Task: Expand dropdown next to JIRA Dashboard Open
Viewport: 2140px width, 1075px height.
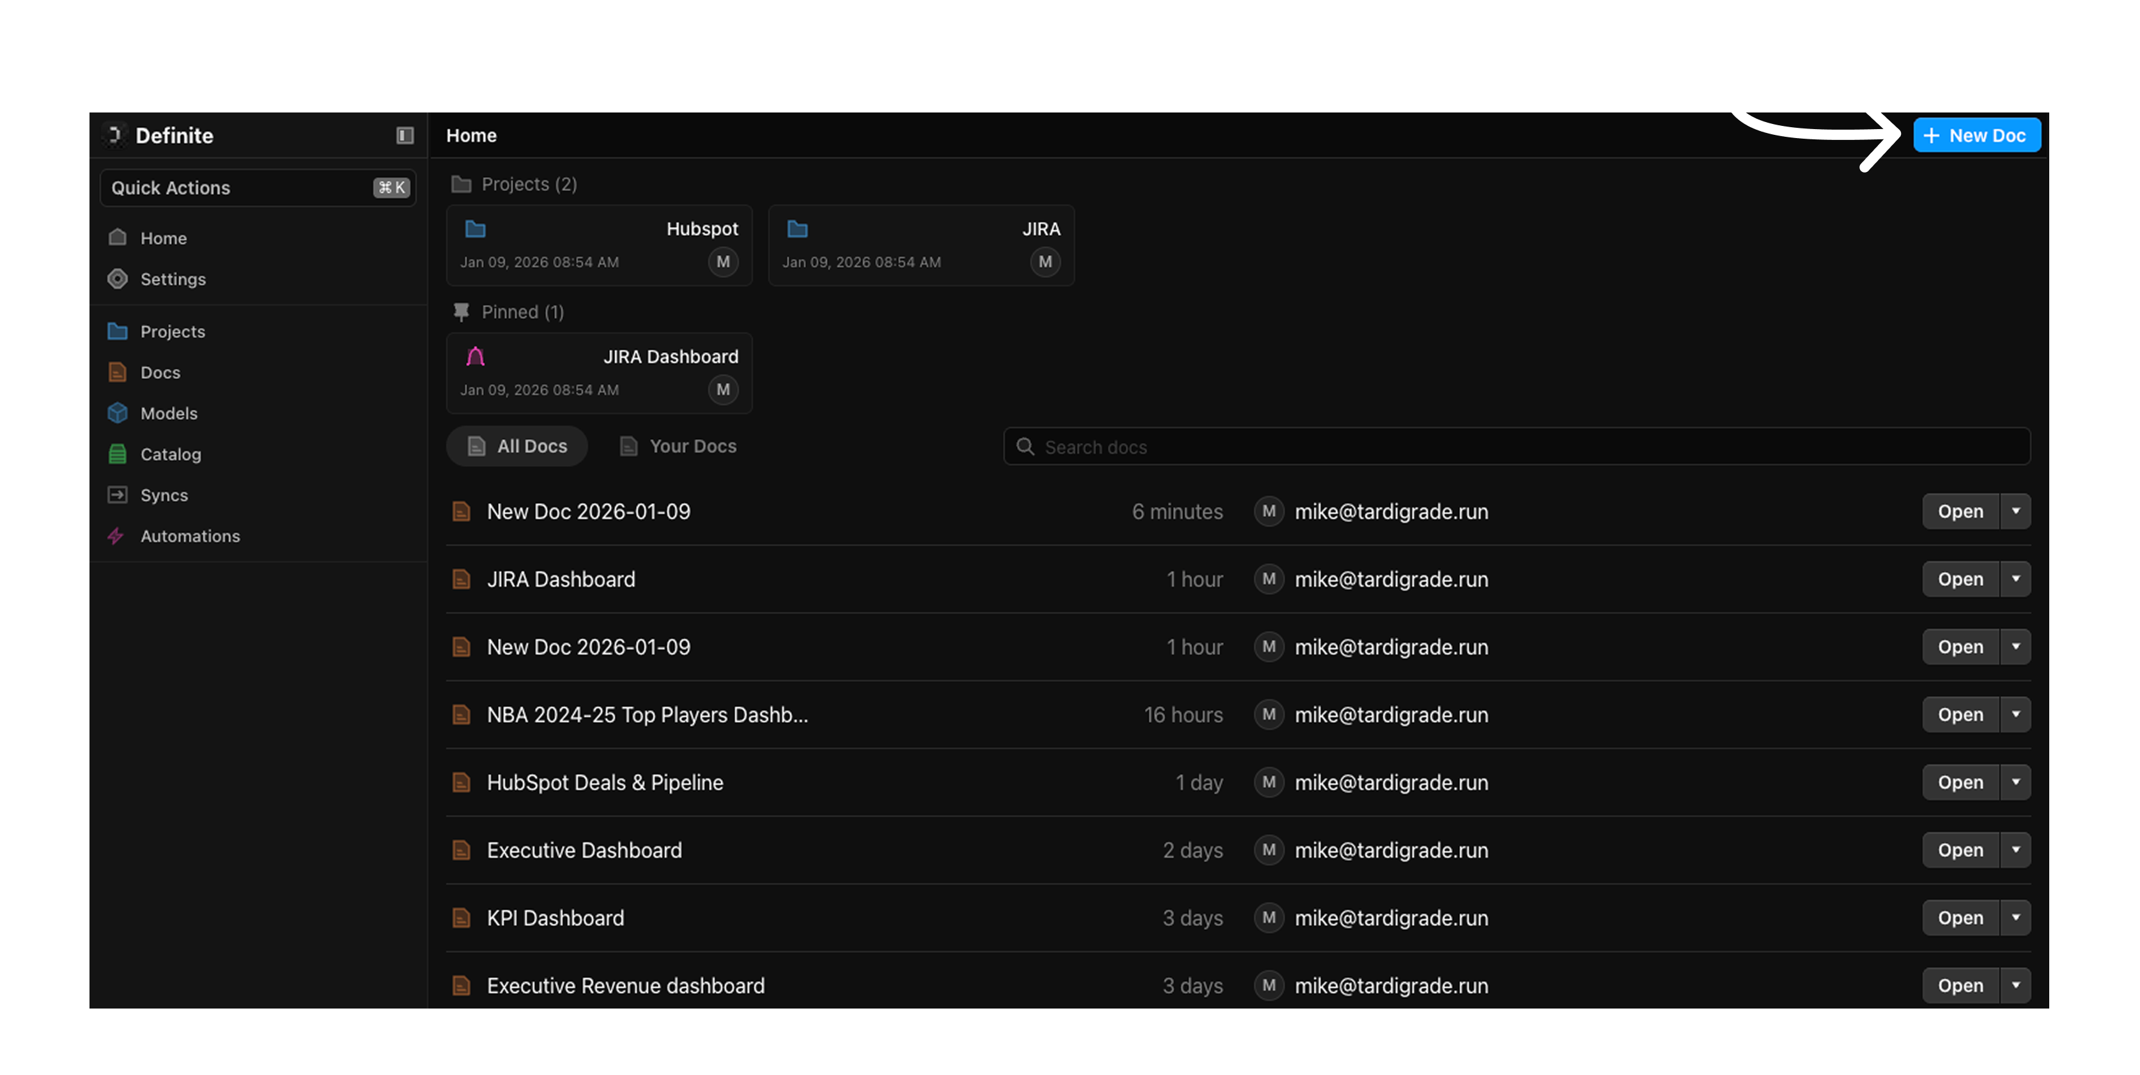Action: [x=2015, y=579]
